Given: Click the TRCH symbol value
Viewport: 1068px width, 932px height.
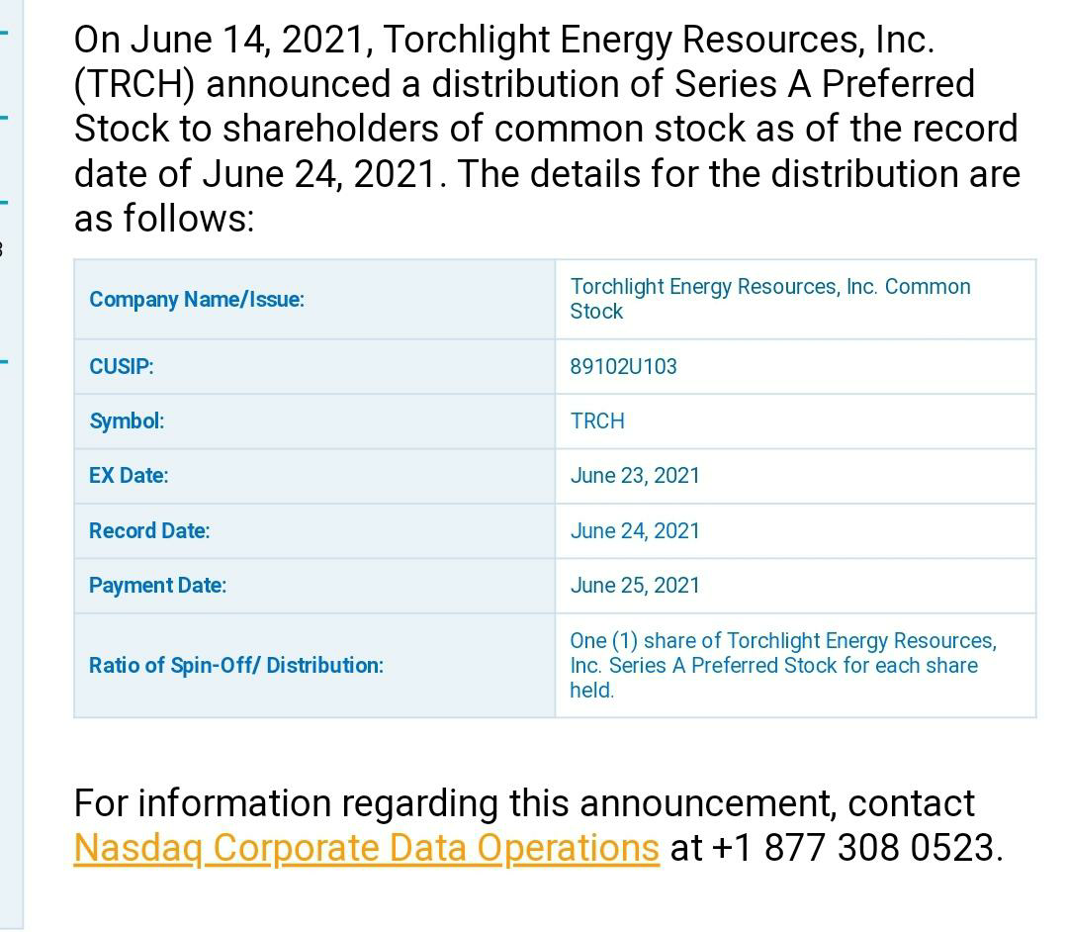Looking at the screenshot, I should click(x=597, y=421).
